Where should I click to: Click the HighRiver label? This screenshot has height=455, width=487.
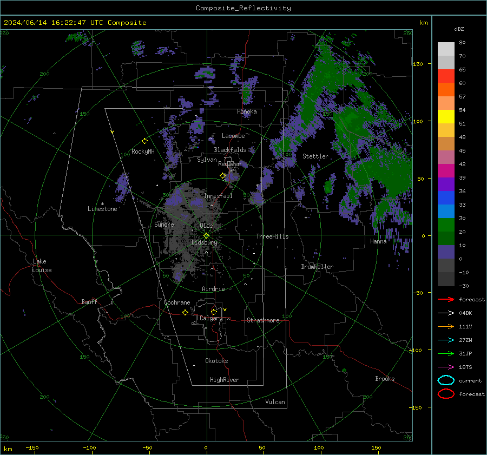[x=225, y=380]
